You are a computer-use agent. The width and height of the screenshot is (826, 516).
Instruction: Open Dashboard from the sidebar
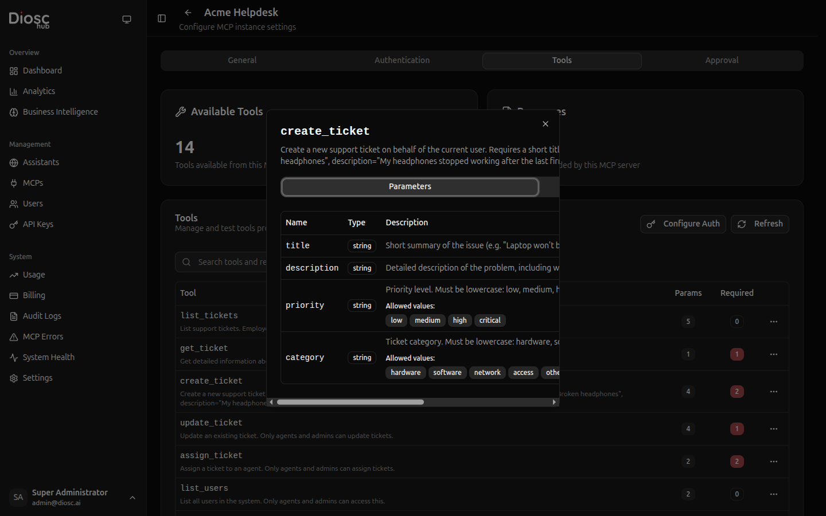(x=41, y=70)
